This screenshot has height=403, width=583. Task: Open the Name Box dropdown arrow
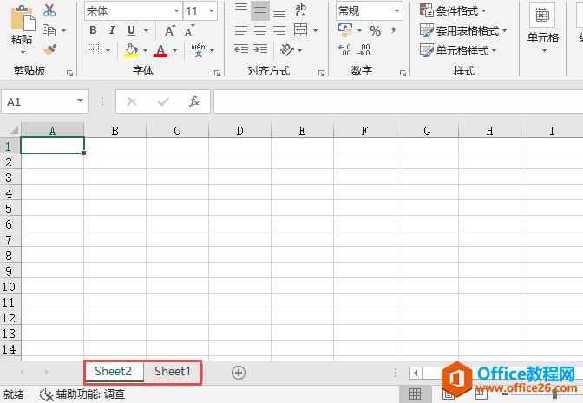80,101
